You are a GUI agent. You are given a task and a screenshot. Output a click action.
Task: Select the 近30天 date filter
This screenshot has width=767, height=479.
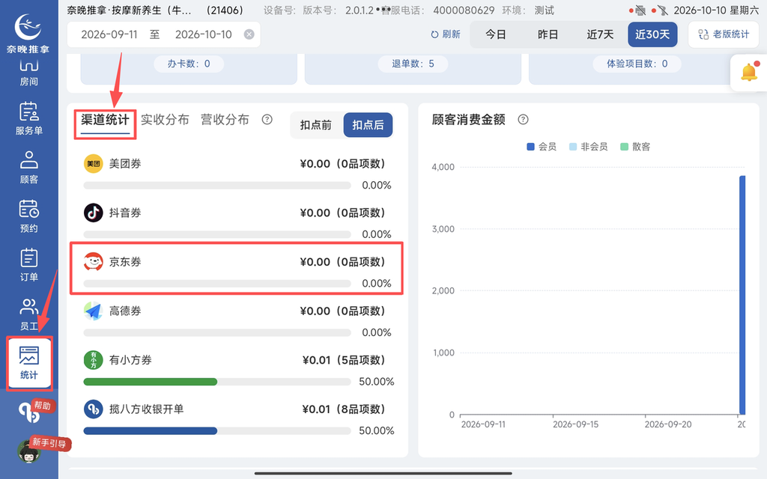pyautogui.click(x=652, y=34)
